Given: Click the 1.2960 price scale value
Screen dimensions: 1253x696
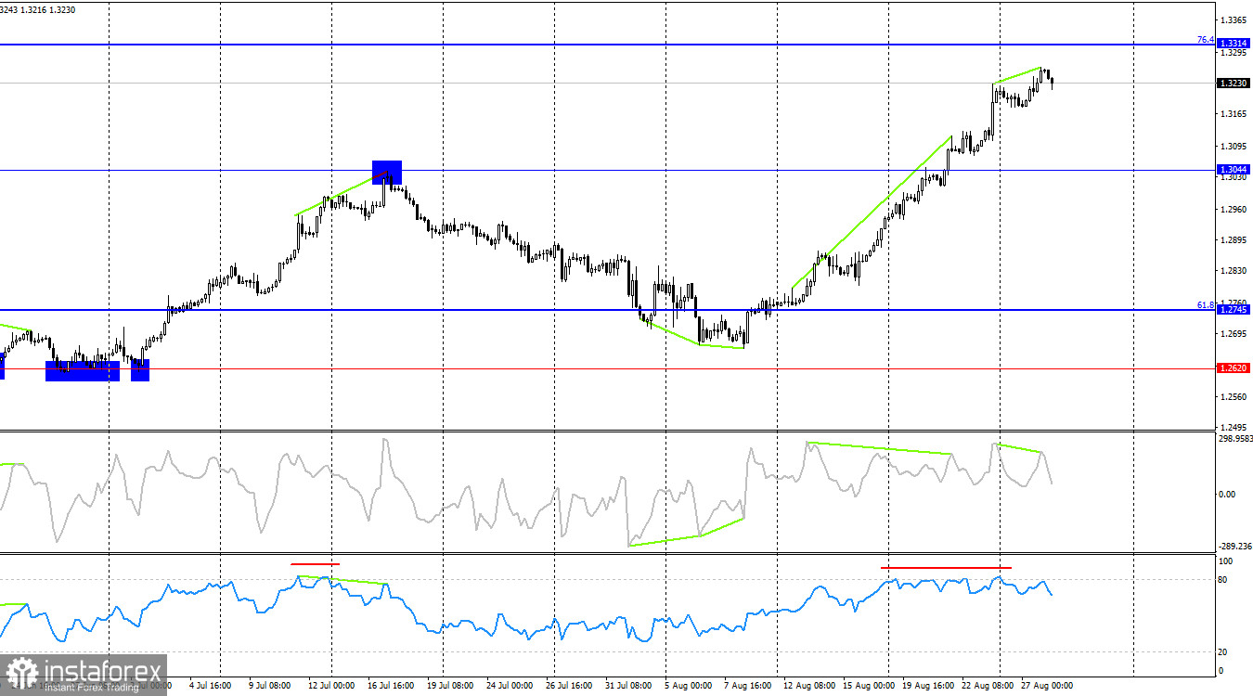Looking at the screenshot, I should pos(1234,210).
